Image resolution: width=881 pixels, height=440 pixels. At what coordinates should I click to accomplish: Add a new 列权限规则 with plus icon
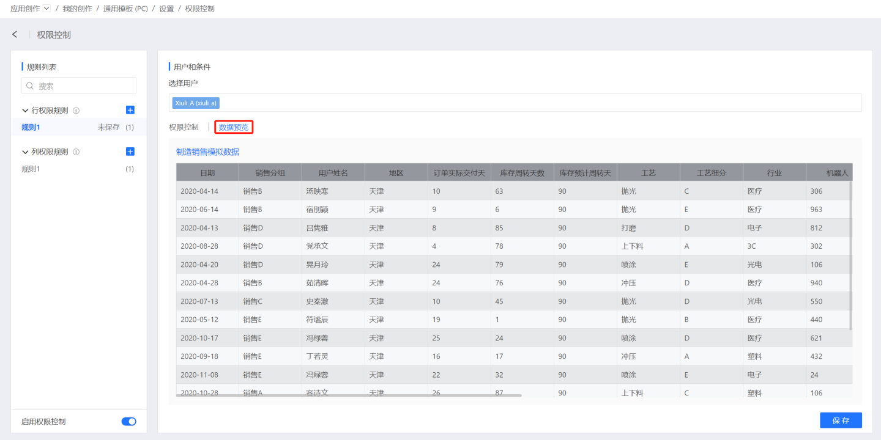[x=130, y=152]
